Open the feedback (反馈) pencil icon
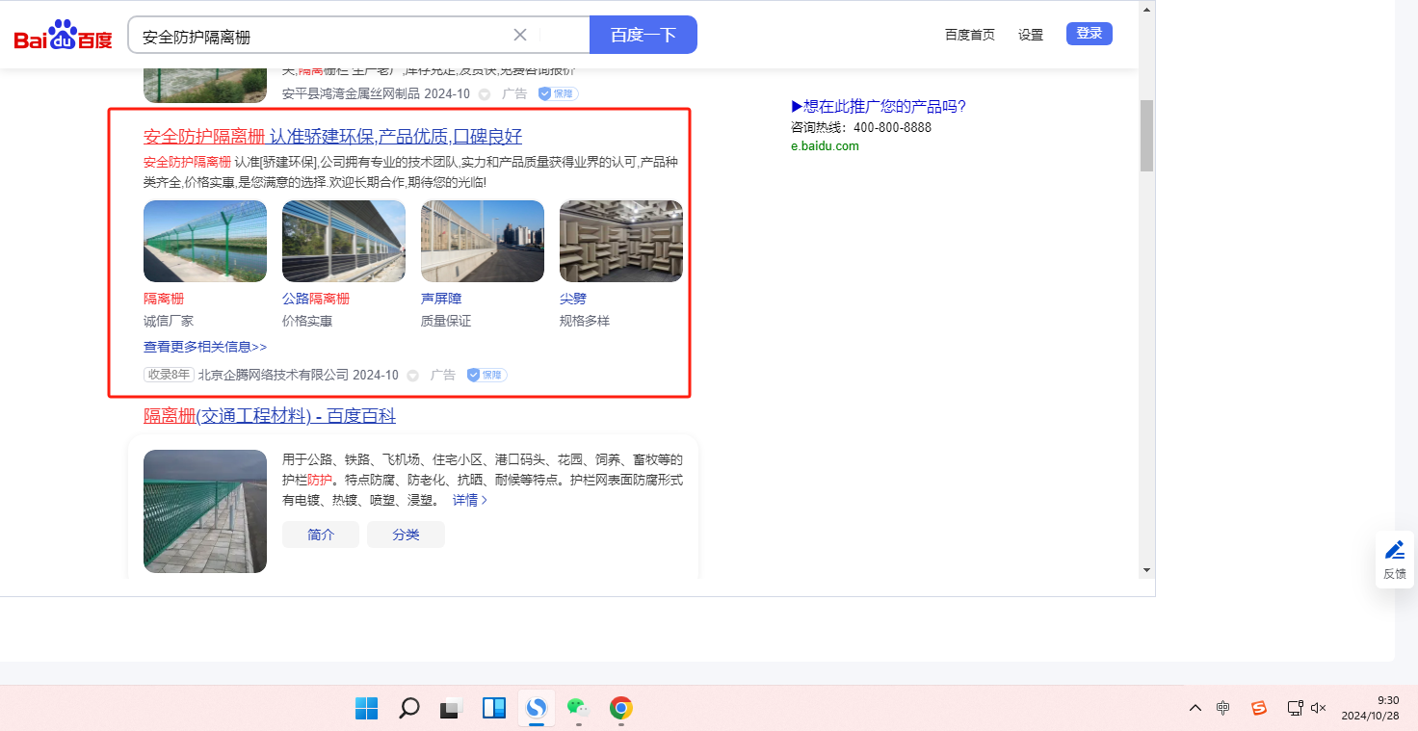 point(1394,551)
